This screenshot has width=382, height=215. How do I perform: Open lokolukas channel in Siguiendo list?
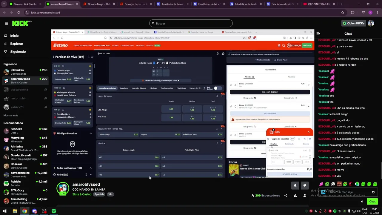pos(25,72)
